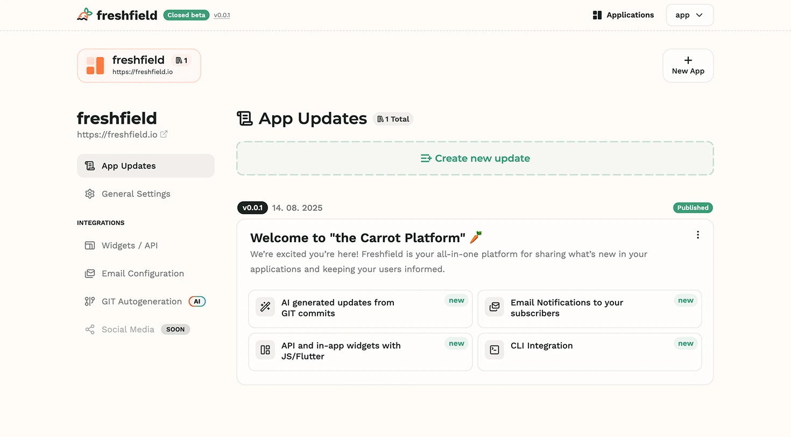Click the freshfield carrot logo icon

tap(84, 15)
